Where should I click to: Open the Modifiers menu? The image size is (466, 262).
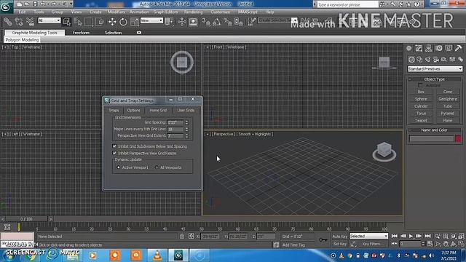[x=116, y=12]
